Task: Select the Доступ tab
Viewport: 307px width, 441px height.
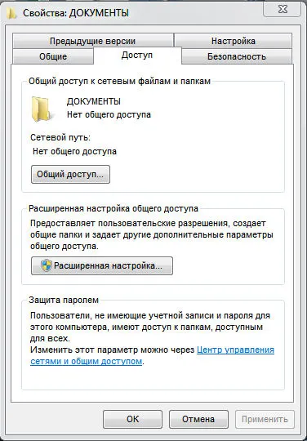Action: (x=137, y=56)
